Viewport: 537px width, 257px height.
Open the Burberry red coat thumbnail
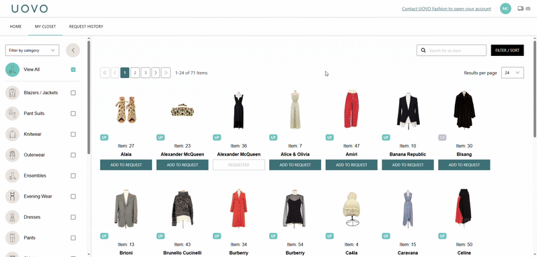[239, 208]
